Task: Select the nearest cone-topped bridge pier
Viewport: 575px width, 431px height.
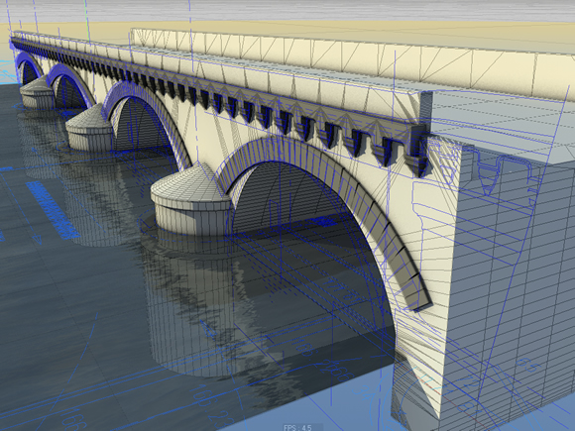Action: click(x=190, y=200)
